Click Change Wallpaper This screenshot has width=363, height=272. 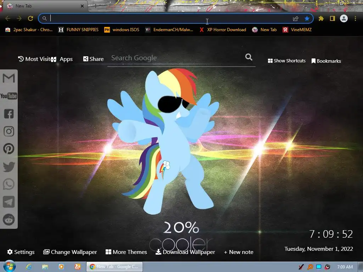tap(70, 252)
